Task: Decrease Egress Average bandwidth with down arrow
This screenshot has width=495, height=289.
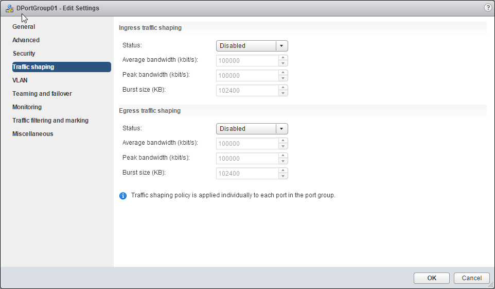Action: click(x=282, y=146)
